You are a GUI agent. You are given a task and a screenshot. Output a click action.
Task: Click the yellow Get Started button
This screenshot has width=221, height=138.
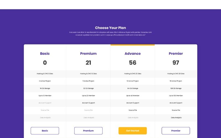coord(133,131)
